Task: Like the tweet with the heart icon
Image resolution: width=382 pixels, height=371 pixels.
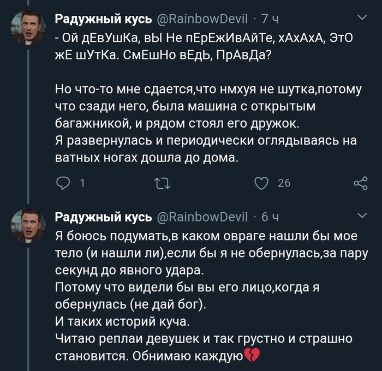Action: (261, 183)
